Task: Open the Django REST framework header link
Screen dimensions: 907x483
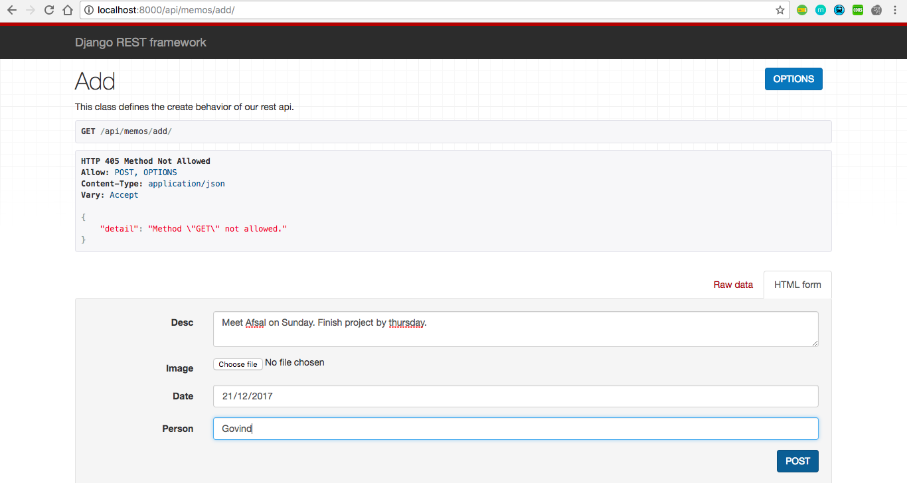Action: [x=141, y=42]
